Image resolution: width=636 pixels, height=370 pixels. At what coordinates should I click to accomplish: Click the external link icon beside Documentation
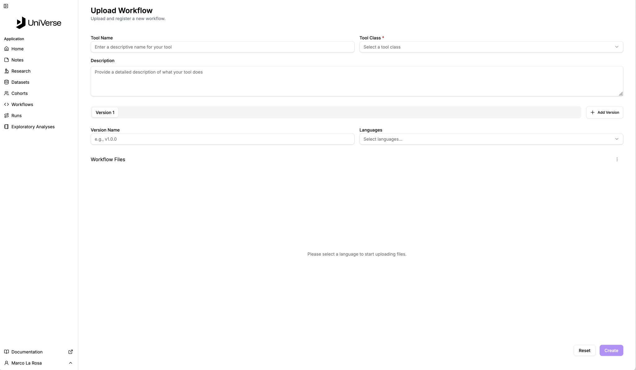pyautogui.click(x=71, y=352)
